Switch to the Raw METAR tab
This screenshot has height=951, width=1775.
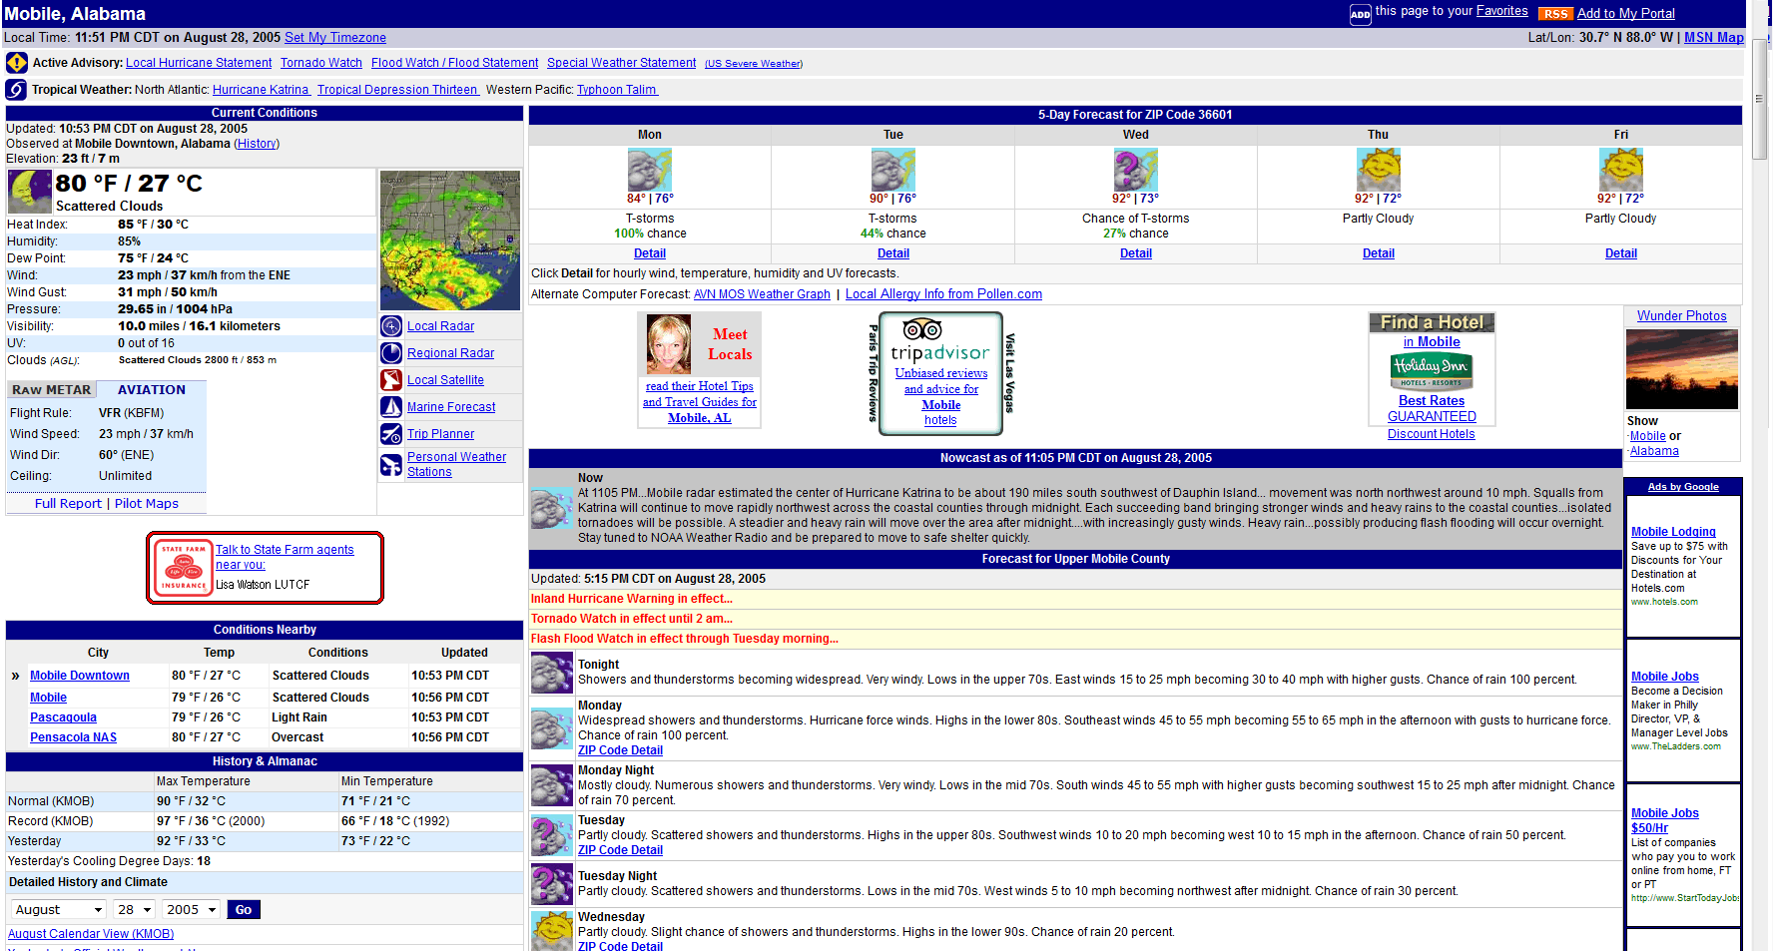(52, 390)
